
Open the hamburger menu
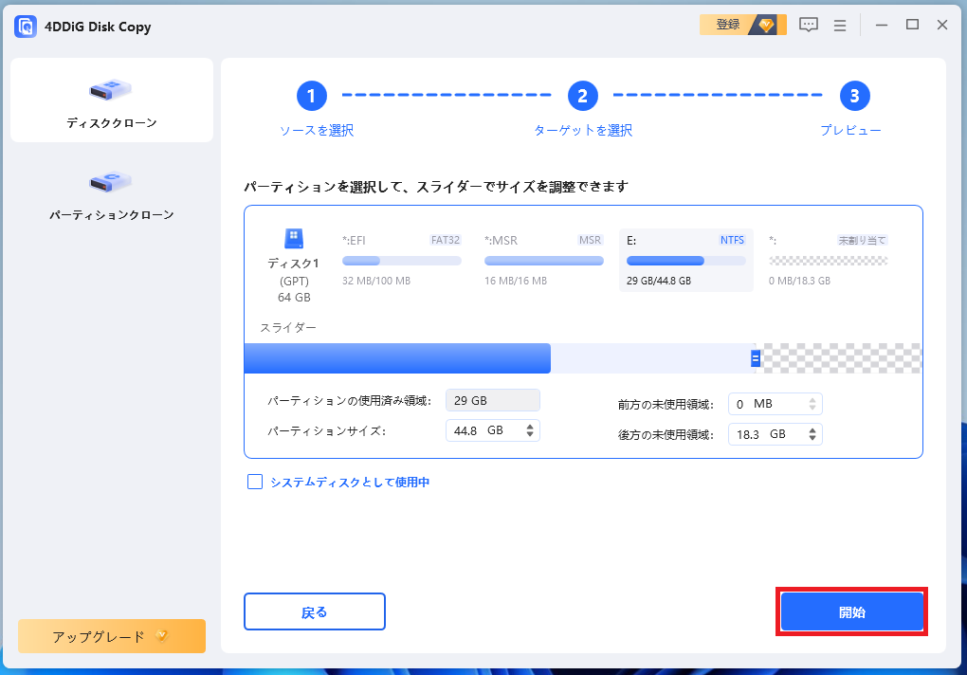coord(839,26)
